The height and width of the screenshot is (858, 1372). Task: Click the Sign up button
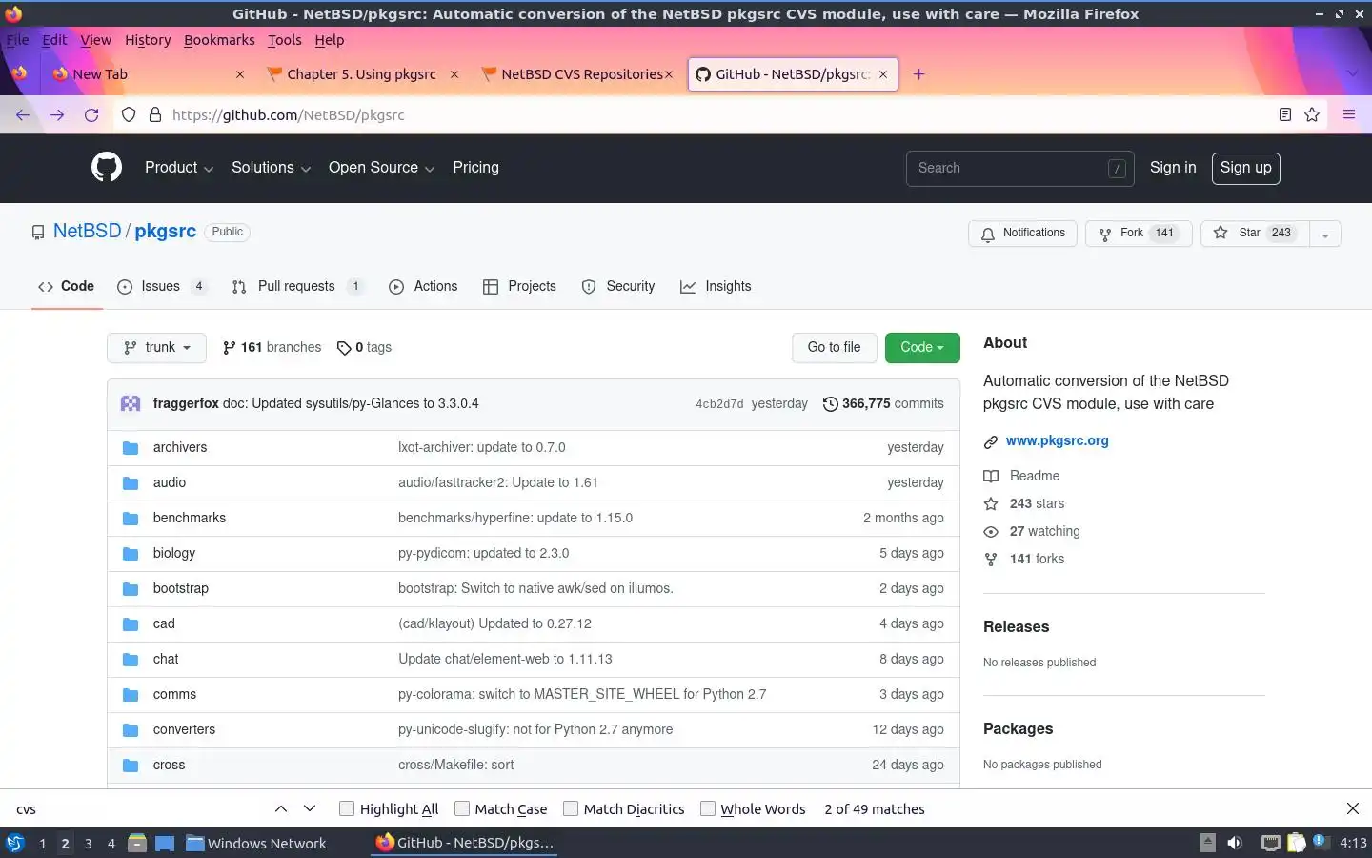[1246, 168]
